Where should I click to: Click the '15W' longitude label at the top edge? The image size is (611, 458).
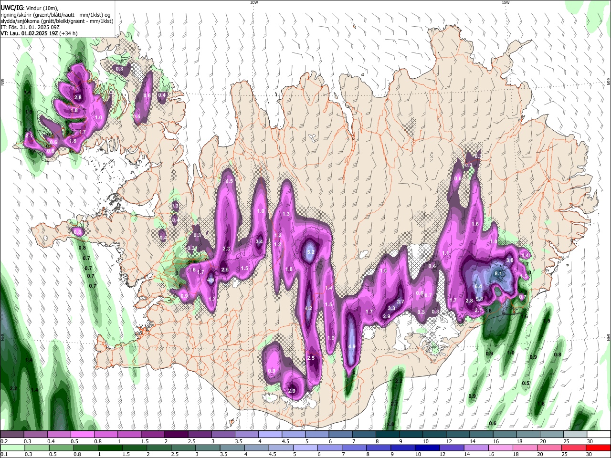point(506,2)
